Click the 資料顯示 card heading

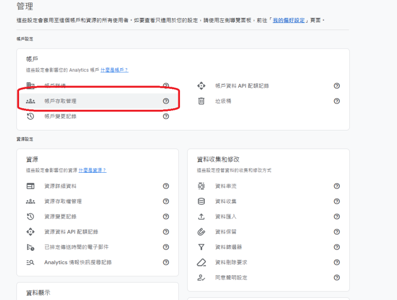pos(38,293)
